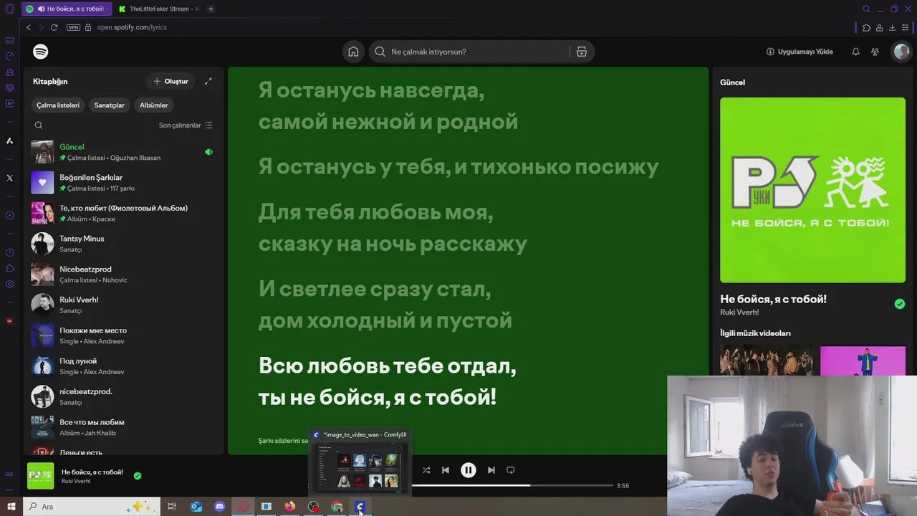
Task: Toggle repeat mode
Action: coord(510,470)
